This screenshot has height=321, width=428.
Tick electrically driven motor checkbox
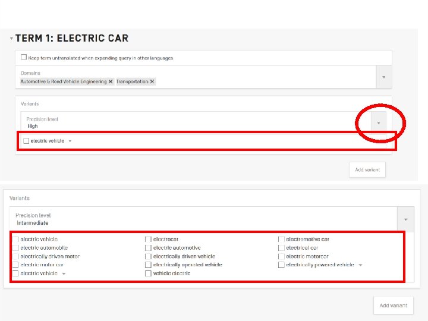click(15, 256)
